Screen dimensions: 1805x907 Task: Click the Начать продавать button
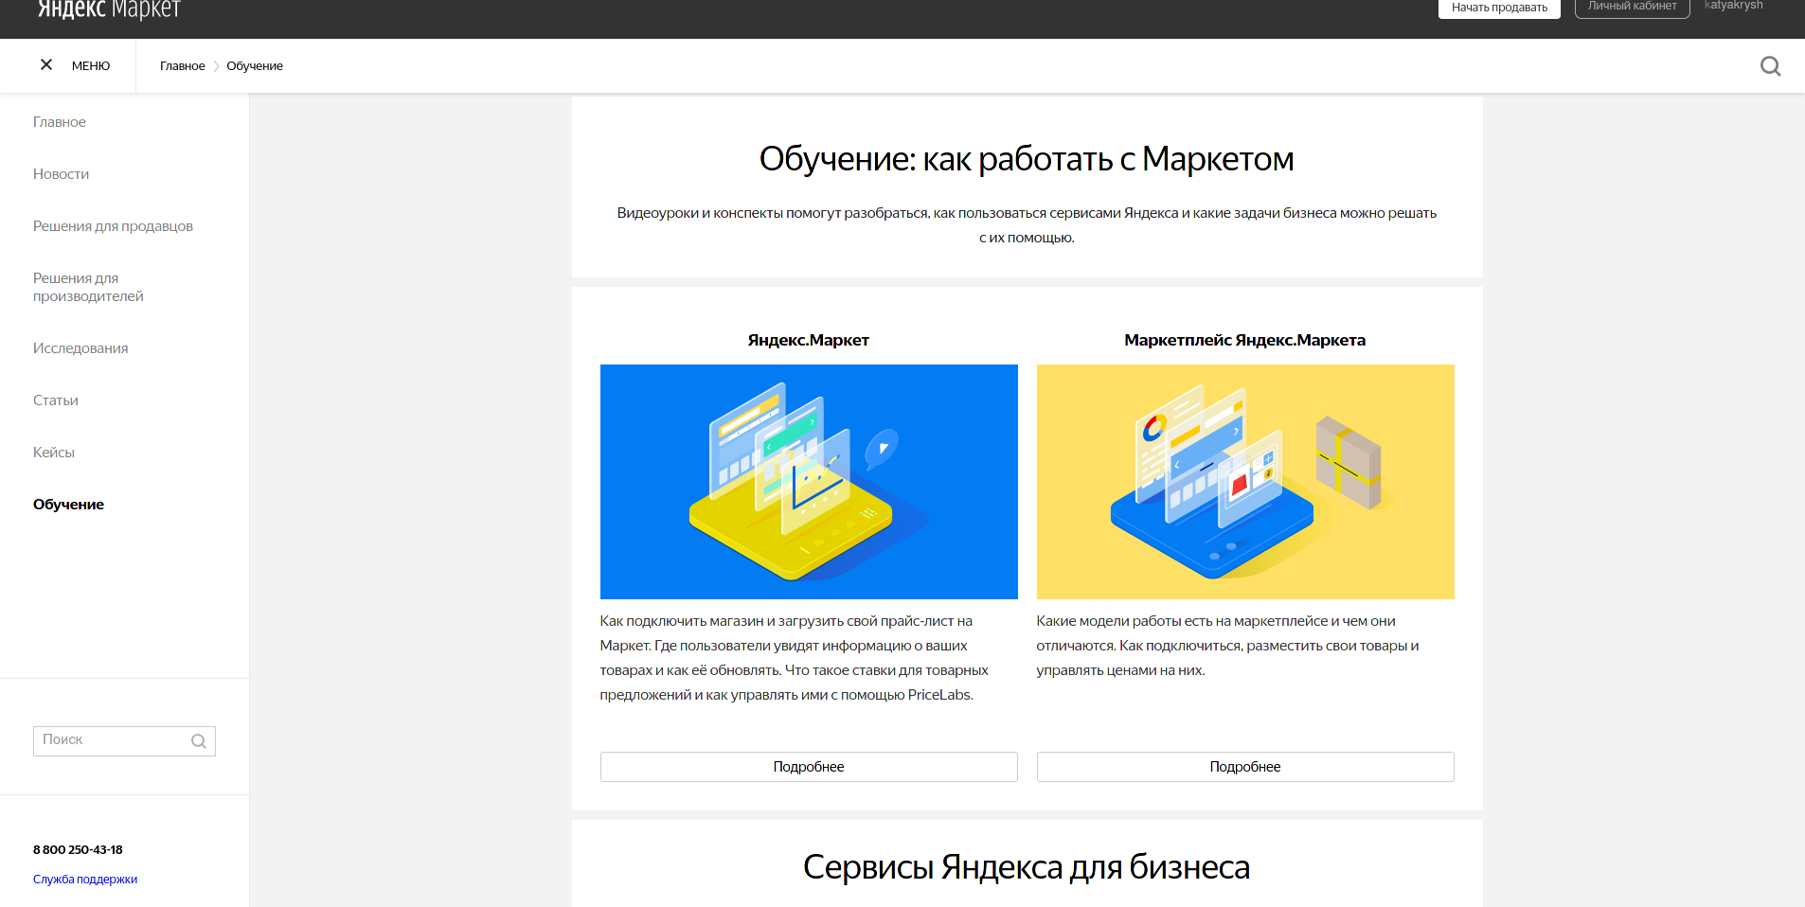pos(1499,8)
